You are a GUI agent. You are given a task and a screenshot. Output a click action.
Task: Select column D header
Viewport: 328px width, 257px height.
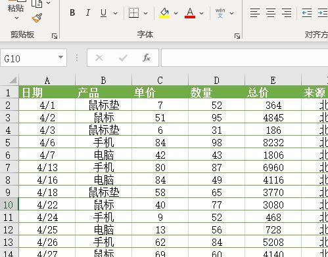[x=216, y=81]
